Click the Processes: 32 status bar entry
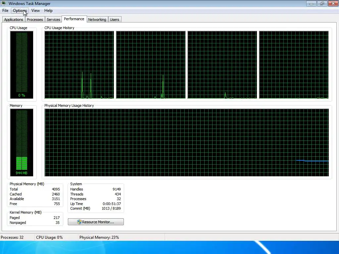339x254 pixels. pos(12,237)
